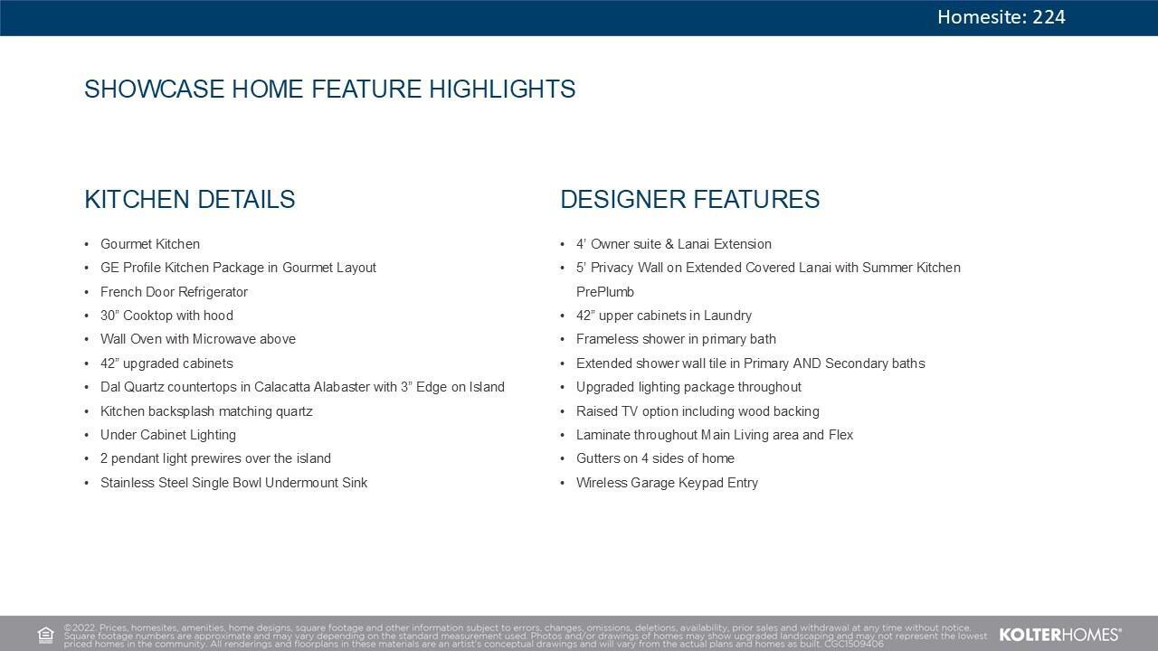Image resolution: width=1158 pixels, height=651 pixels.
Task: Click the 30" Cooktop with hood text
Action: click(x=166, y=316)
